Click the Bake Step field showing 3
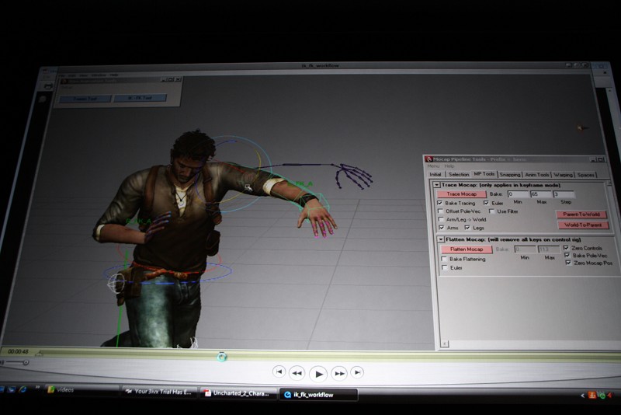 pyautogui.click(x=564, y=194)
